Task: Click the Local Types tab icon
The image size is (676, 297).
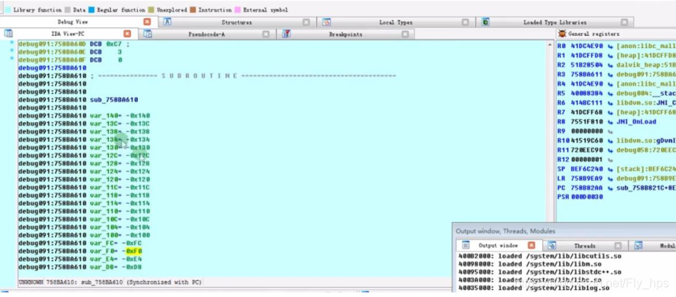Action: [326, 22]
